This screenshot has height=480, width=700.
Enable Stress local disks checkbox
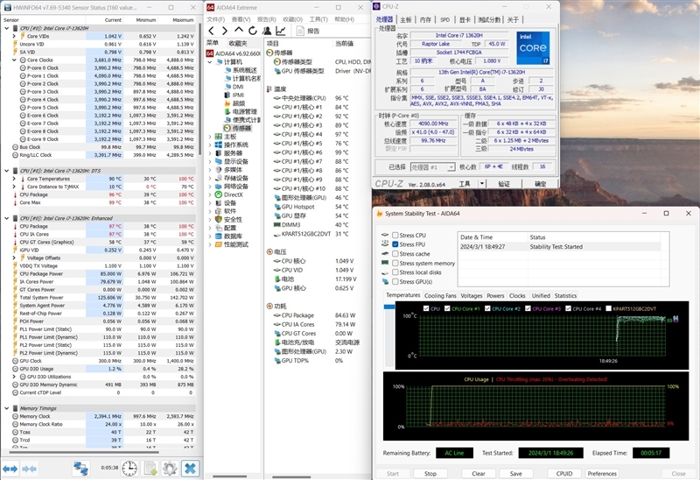point(395,272)
